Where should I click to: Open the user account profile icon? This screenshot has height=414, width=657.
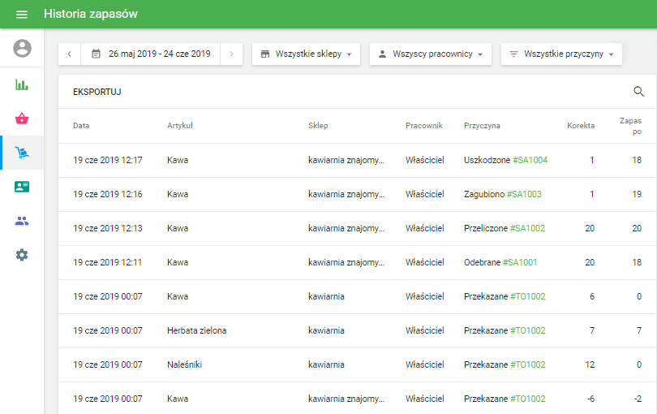(22, 49)
